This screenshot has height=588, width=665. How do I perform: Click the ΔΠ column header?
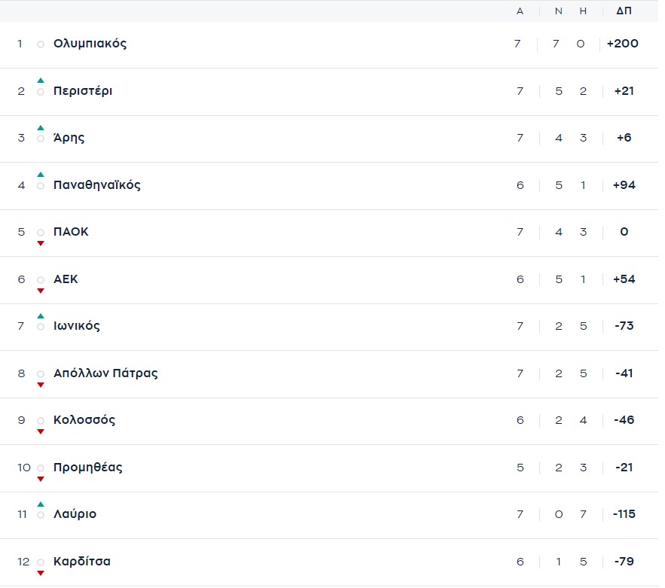coord(624,11)
